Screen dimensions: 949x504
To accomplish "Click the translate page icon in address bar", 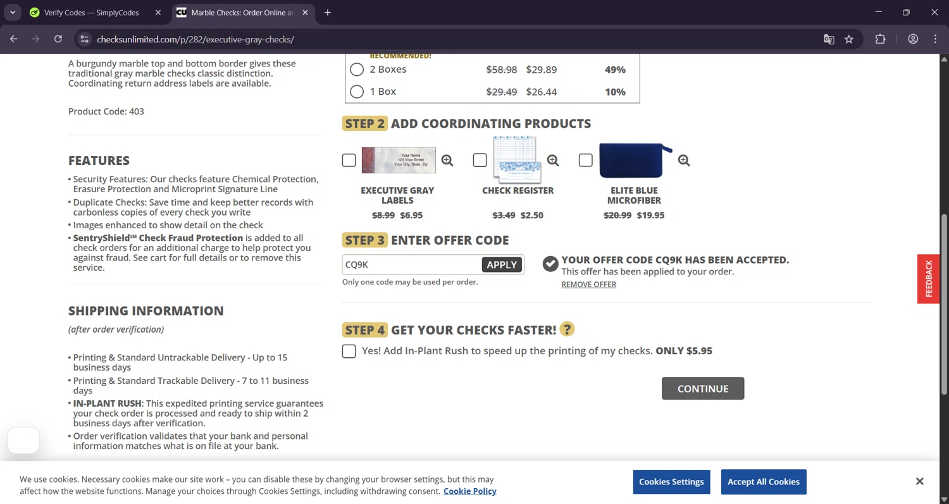I will [829, 39].
